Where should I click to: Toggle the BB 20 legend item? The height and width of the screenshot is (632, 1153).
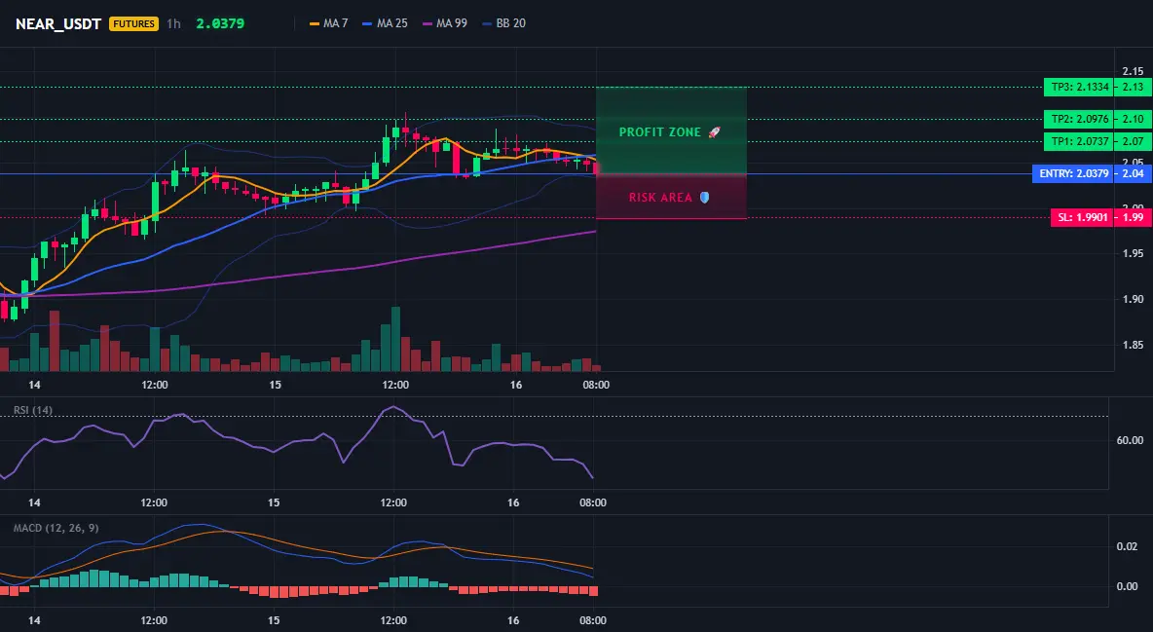click(503, 23)
